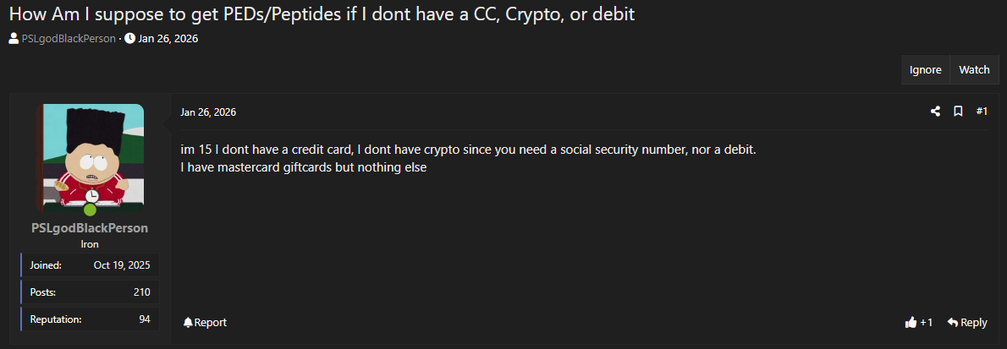Click the Iron rank label under the username
This screenshot has width=1007, height=349.
coord(90,244)
